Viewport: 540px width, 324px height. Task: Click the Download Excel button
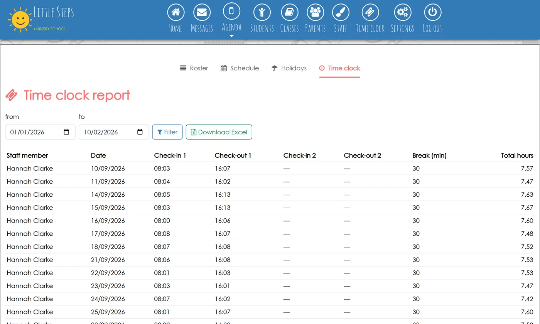click(x=219, y=132)
